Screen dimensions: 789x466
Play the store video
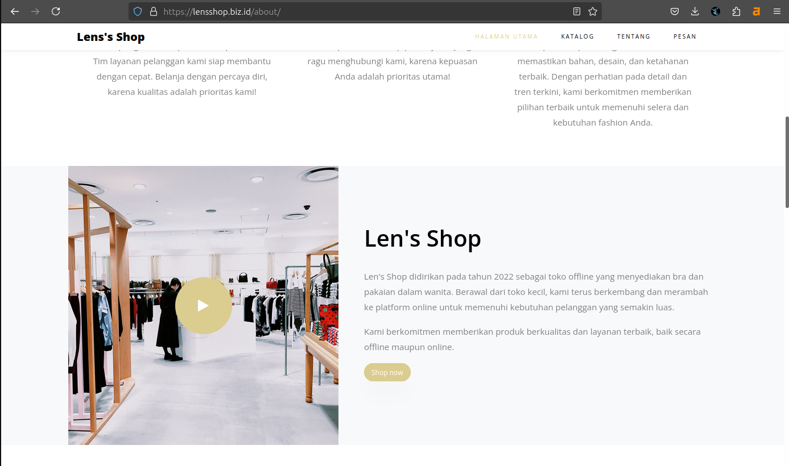[x=203, y=306]
